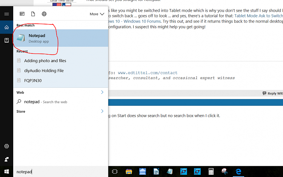Click Reply With Quote button in forum
Viewport: 283px width, 177px height.
click(x=273, y=93)
